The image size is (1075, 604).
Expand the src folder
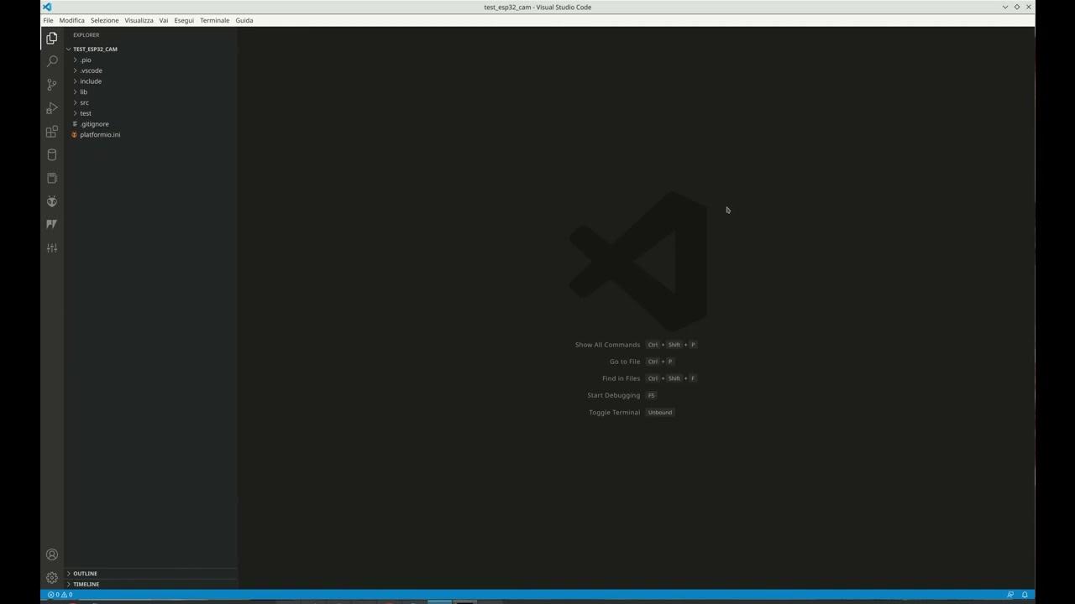[x=151, y=102]
